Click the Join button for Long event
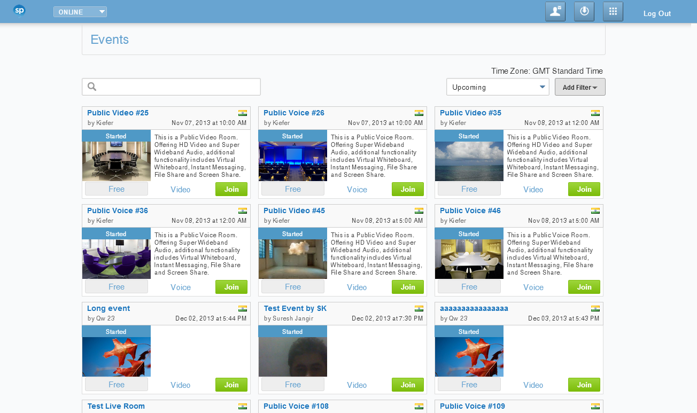Image resolution: width=697 pixels, height=413 pixels. 231,385
